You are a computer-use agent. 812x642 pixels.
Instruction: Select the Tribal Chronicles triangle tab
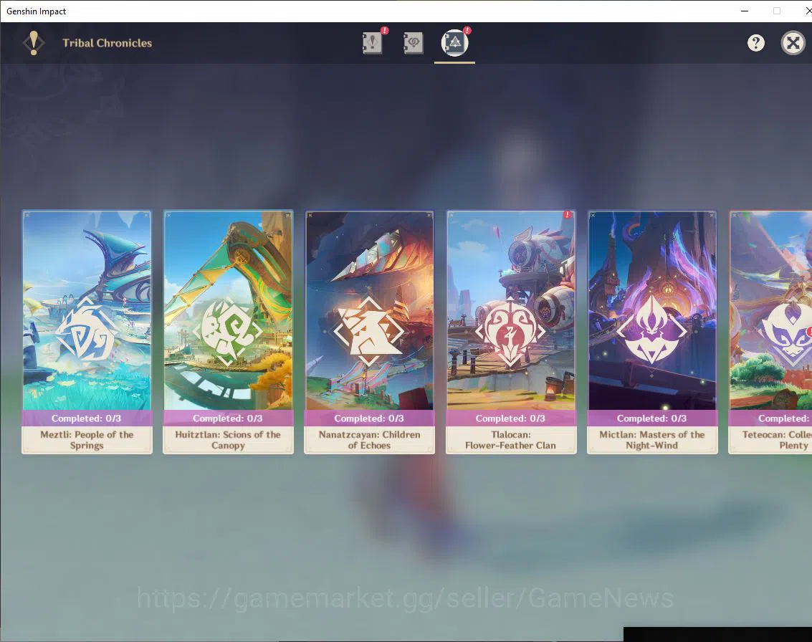pos(454,42)
